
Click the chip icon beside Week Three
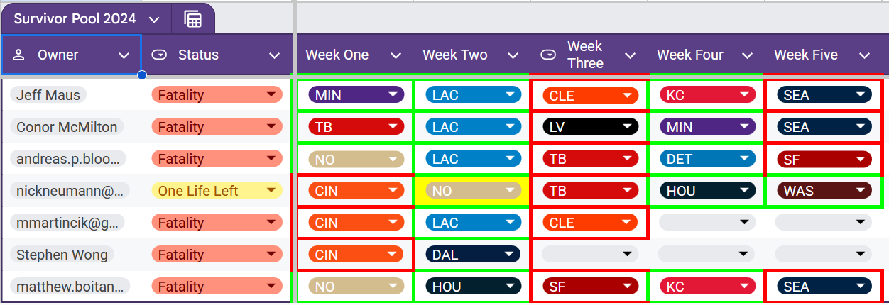[x=548, y=55]
